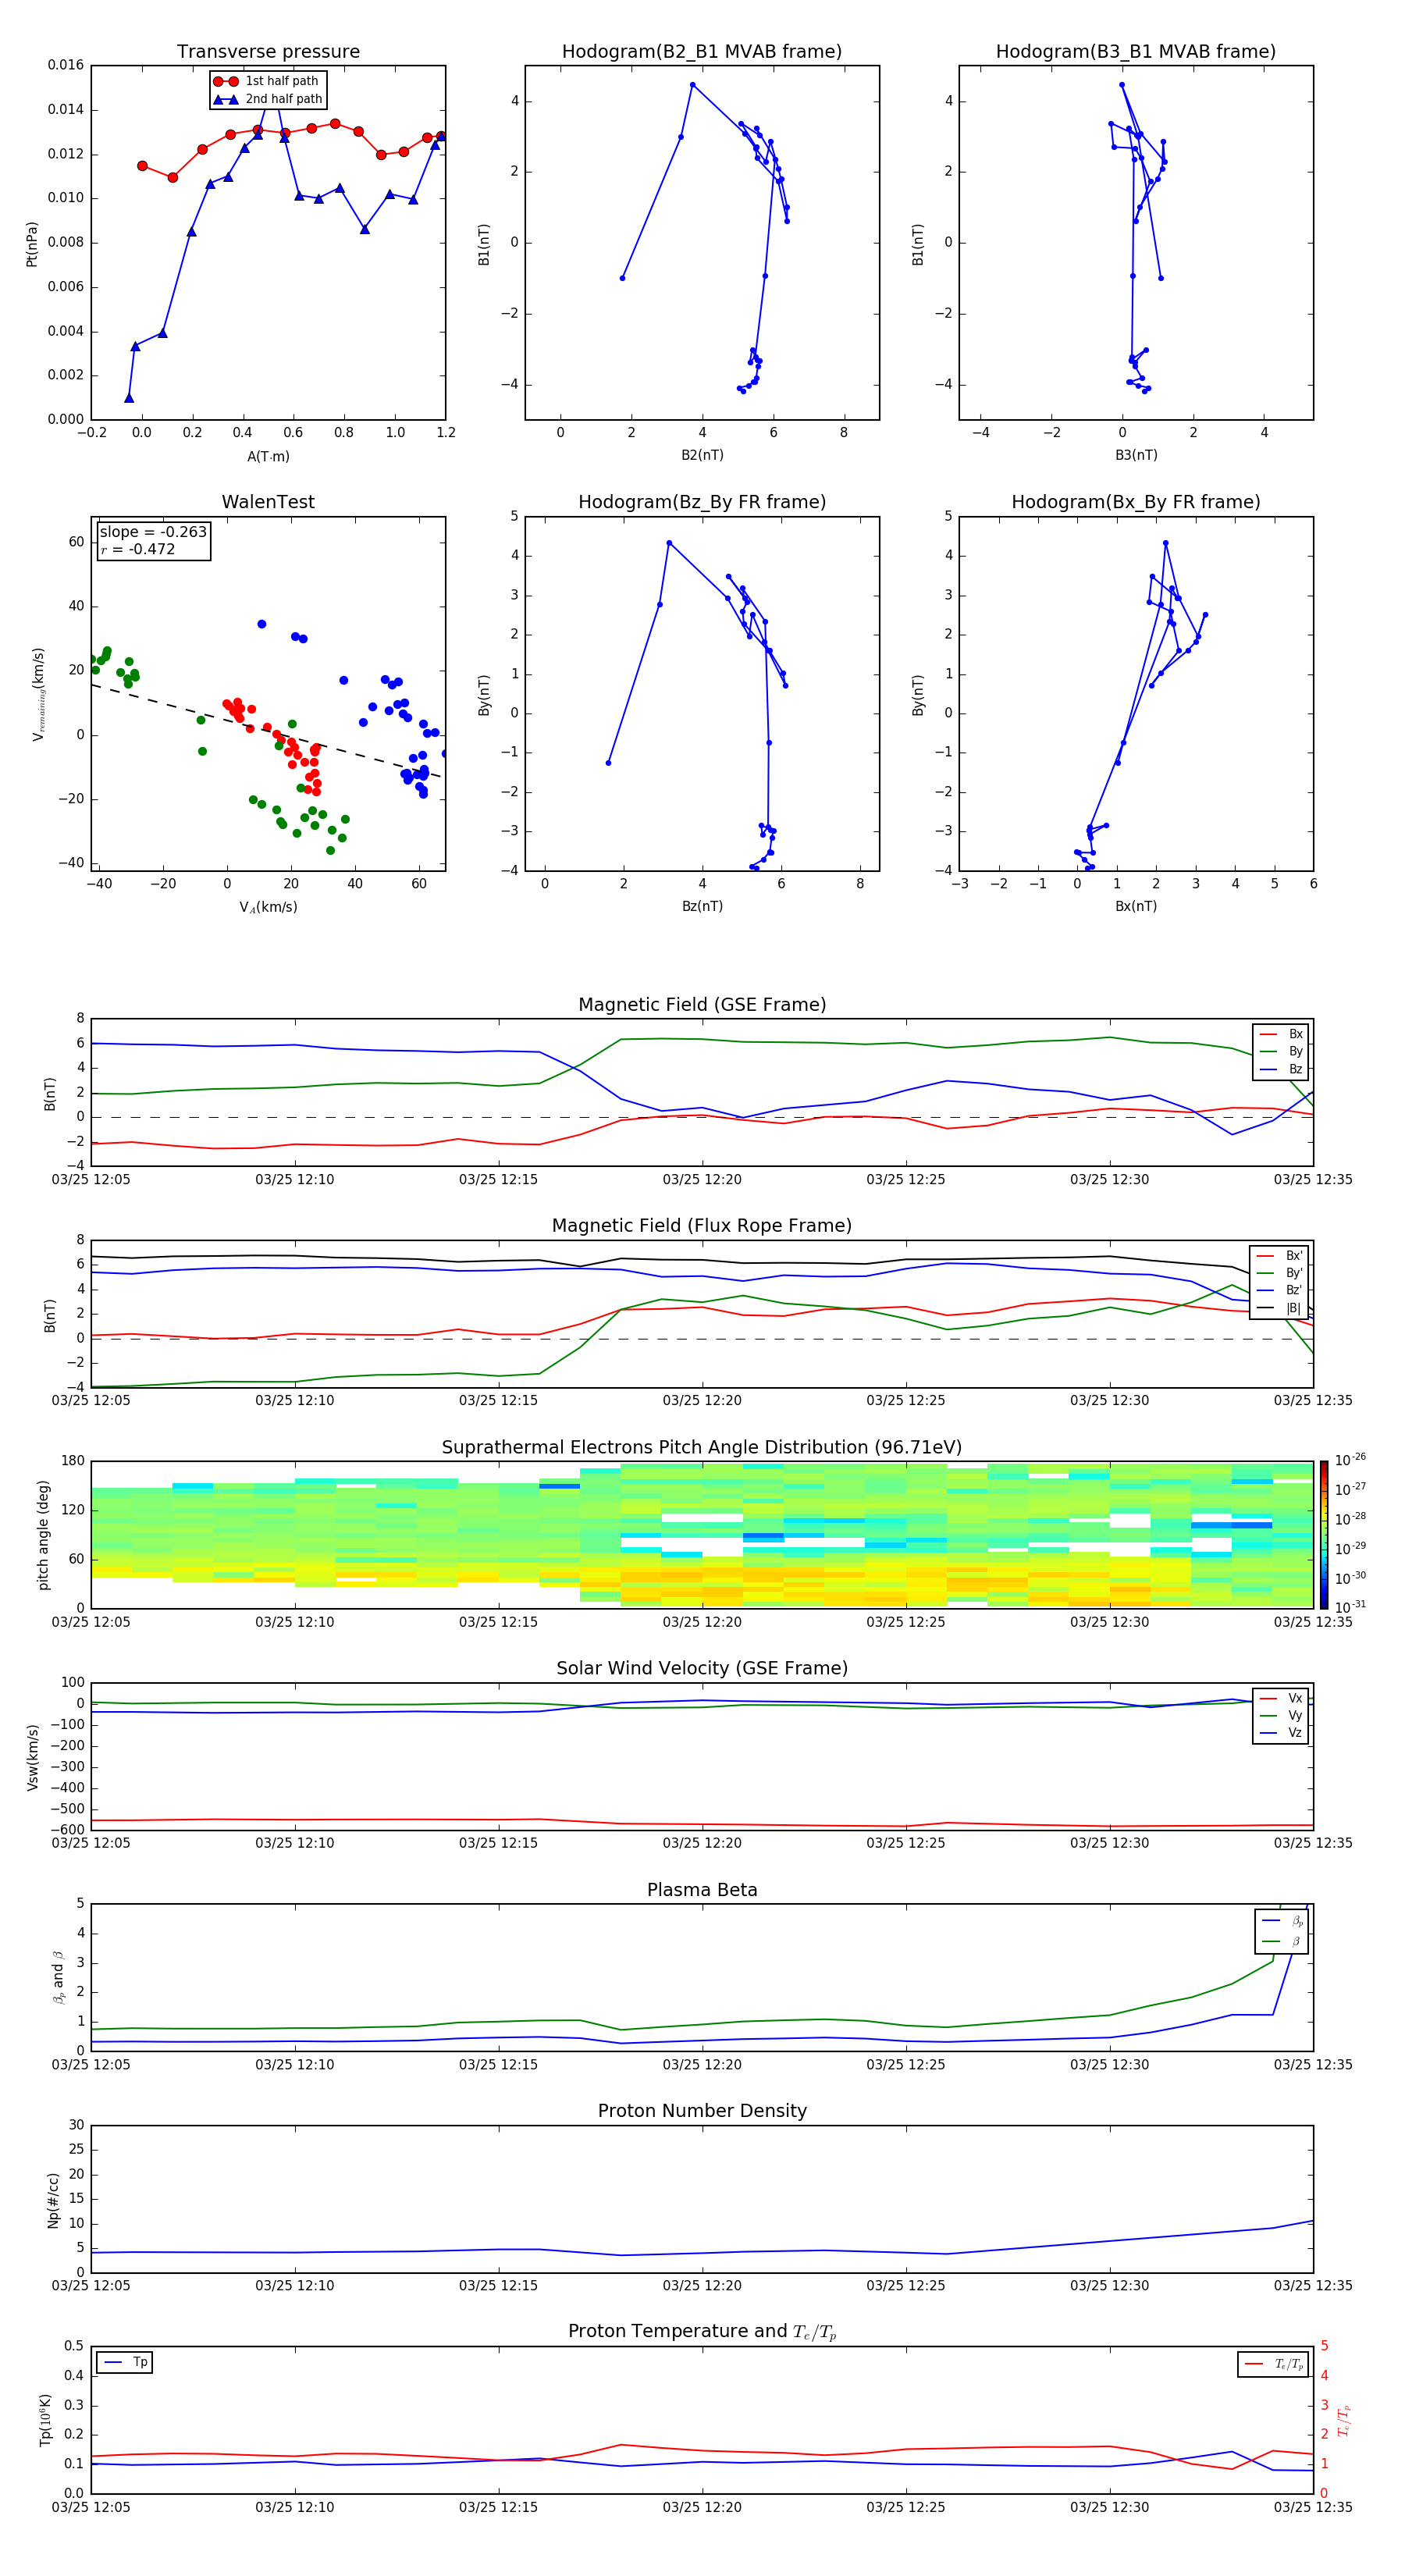The height and width of the screenshot is (2576, 1405).
Task: Click the pitch angle colorbar
Action: [1323, 1535]
